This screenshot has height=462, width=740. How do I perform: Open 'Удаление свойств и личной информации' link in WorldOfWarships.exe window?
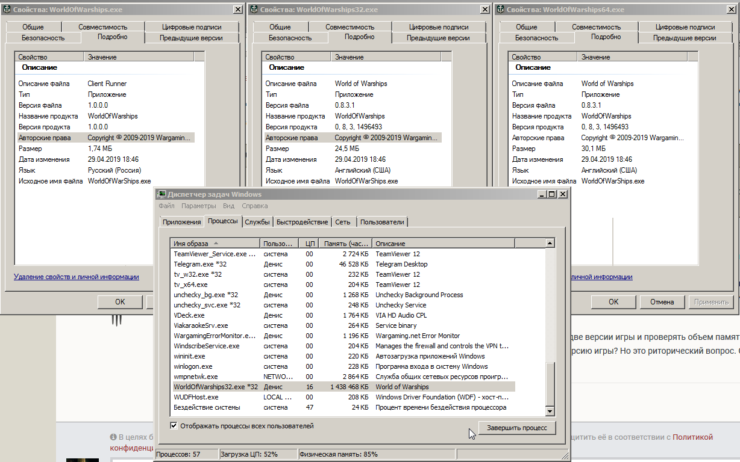[77, 277]
